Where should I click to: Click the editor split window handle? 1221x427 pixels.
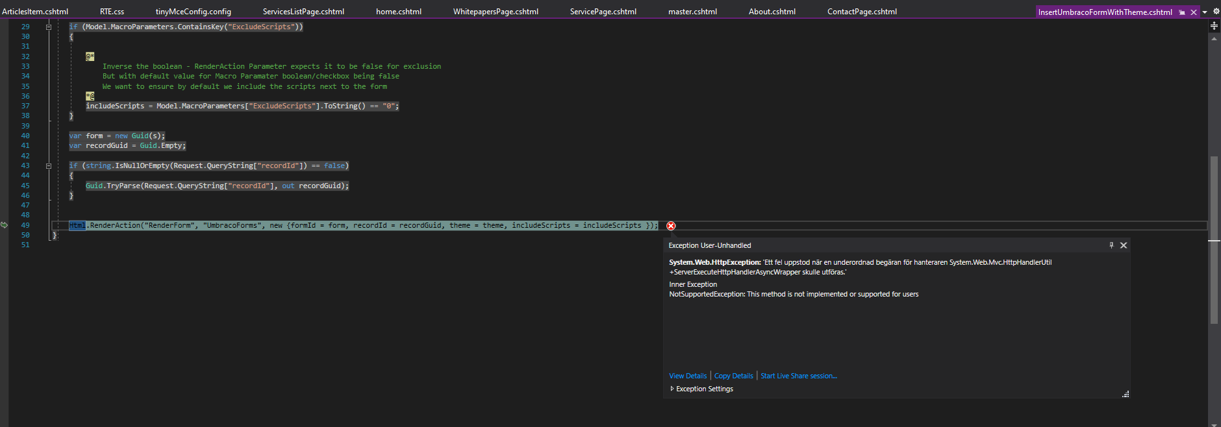[1214, 26]
